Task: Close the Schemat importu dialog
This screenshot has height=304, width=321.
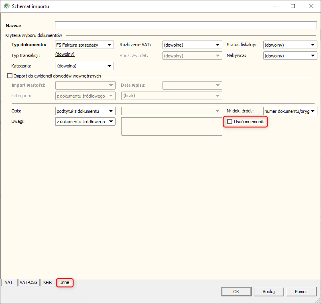Action: point(311,6)
